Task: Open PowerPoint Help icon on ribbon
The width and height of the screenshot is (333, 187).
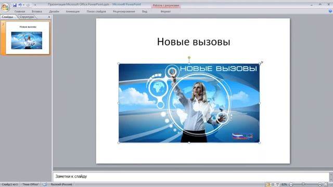Action: point(330,11)
